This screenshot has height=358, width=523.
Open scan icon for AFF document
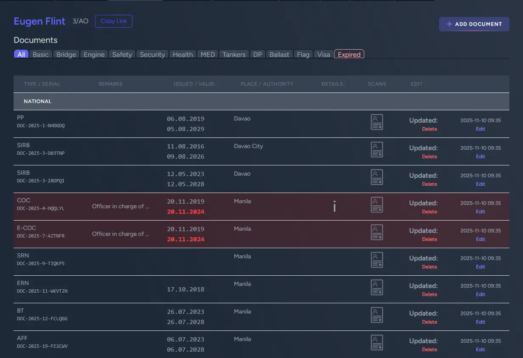[377, 343]
